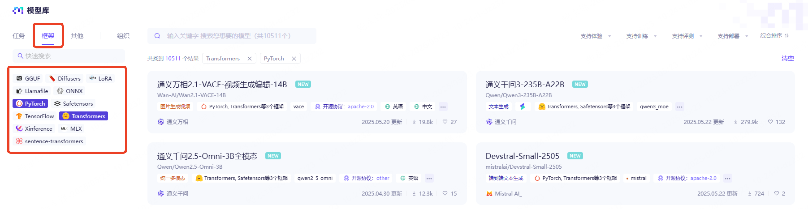This screenshot has height=209, width=808.
Task: Remove the Transformers filter chip
Action: pos(250,59)
